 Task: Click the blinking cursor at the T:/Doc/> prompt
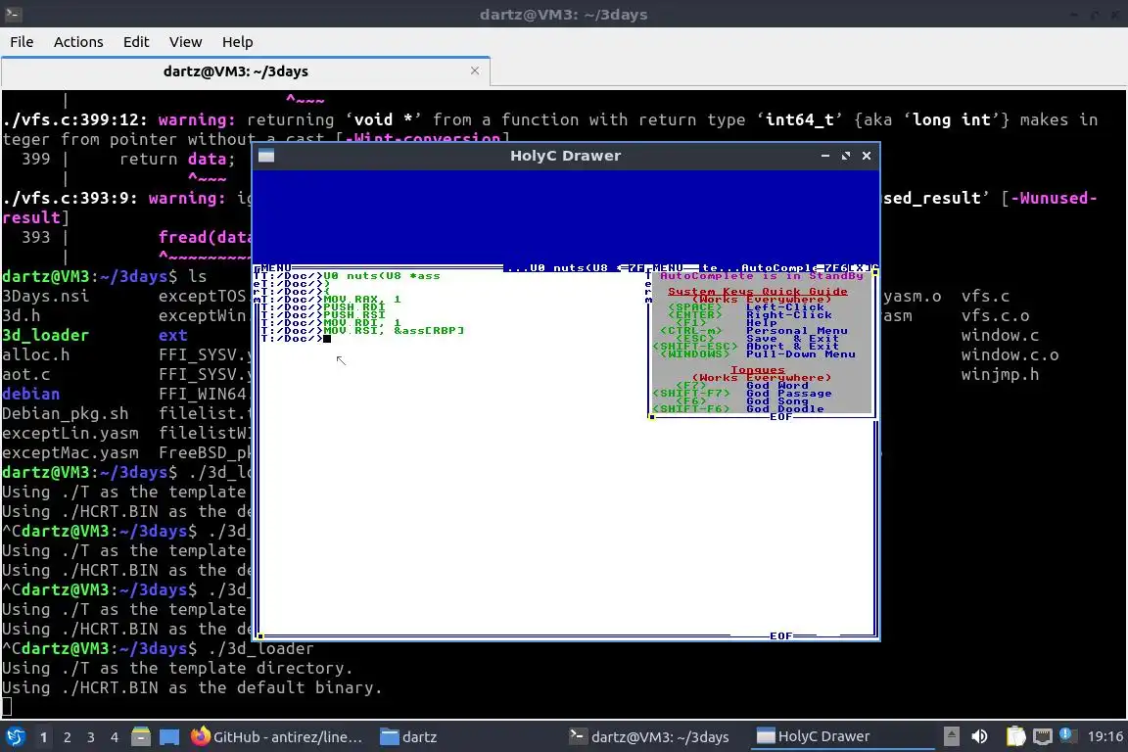pos(327,339)
